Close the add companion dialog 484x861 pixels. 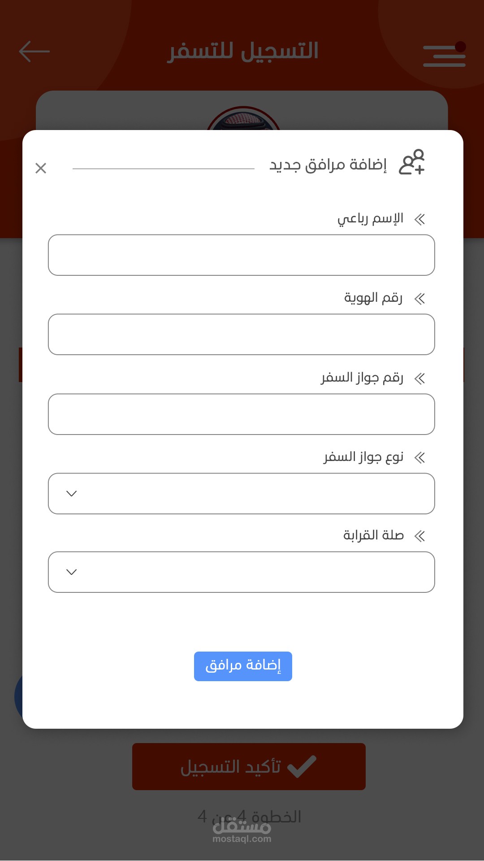(x=41, y=168)
